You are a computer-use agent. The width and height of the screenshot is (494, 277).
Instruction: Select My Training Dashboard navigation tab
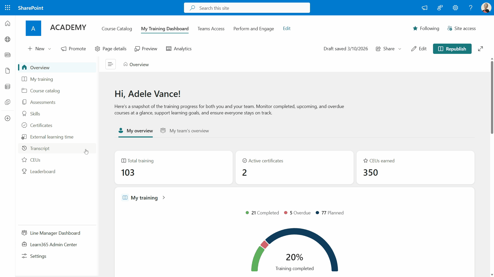[165, 28]
